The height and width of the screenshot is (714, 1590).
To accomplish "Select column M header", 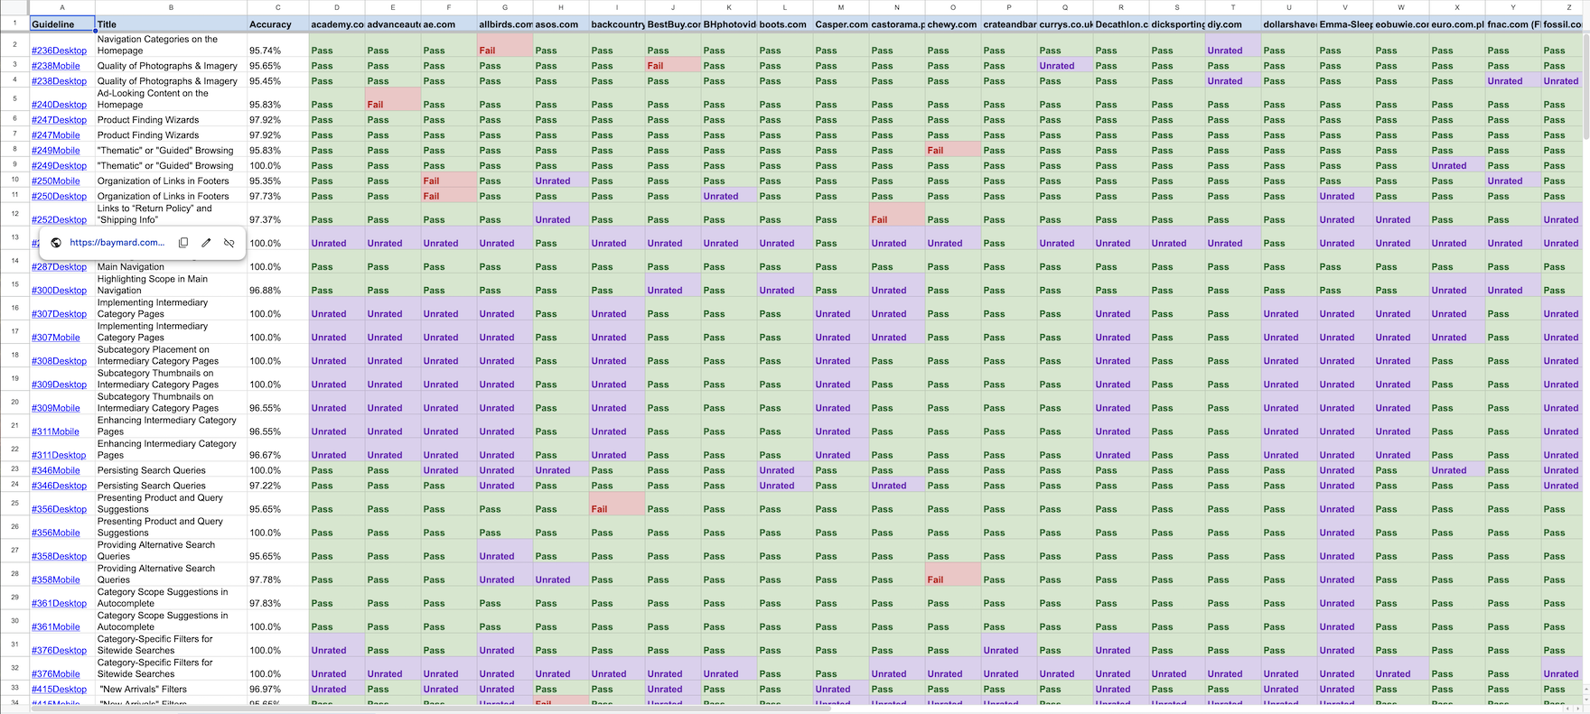I will click(840, 7).
